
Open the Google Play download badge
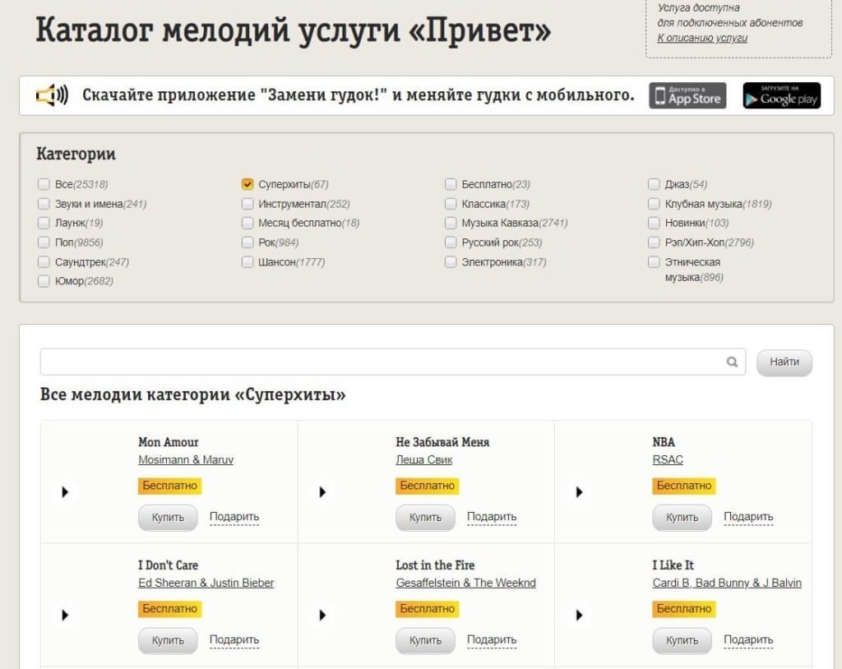tap(781, 95)
